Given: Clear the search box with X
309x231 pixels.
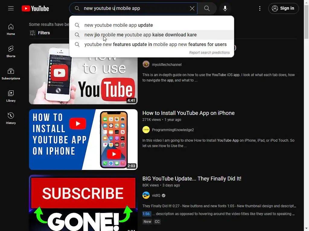Looking at the screenshot, I should tap(192, 8).
